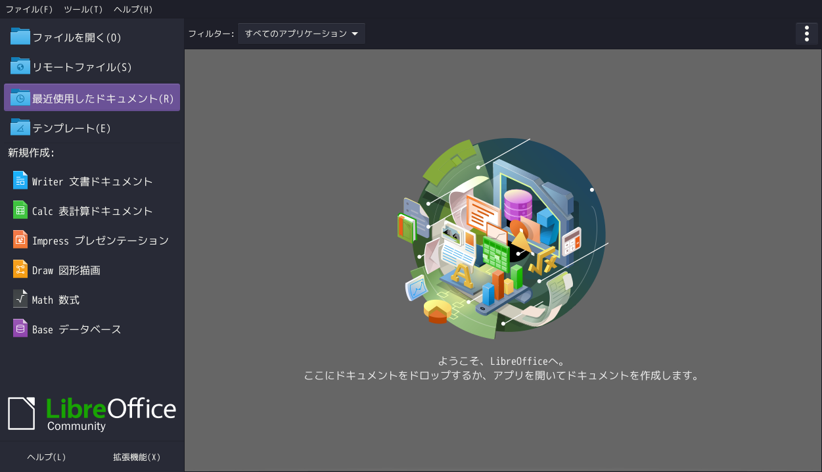Click the folder icon beside ファイルを開く
The image size is (822, 472).
[20, 37]
